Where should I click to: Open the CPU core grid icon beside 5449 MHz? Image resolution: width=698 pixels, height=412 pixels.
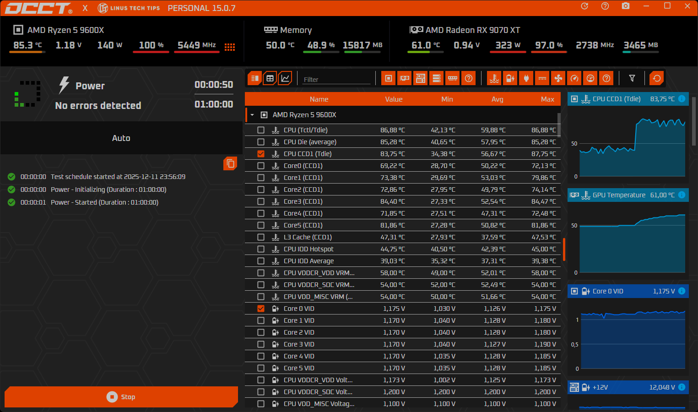[230, 47]
